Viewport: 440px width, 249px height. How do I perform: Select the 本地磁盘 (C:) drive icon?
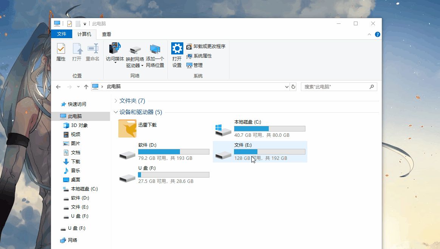[223, 130]
